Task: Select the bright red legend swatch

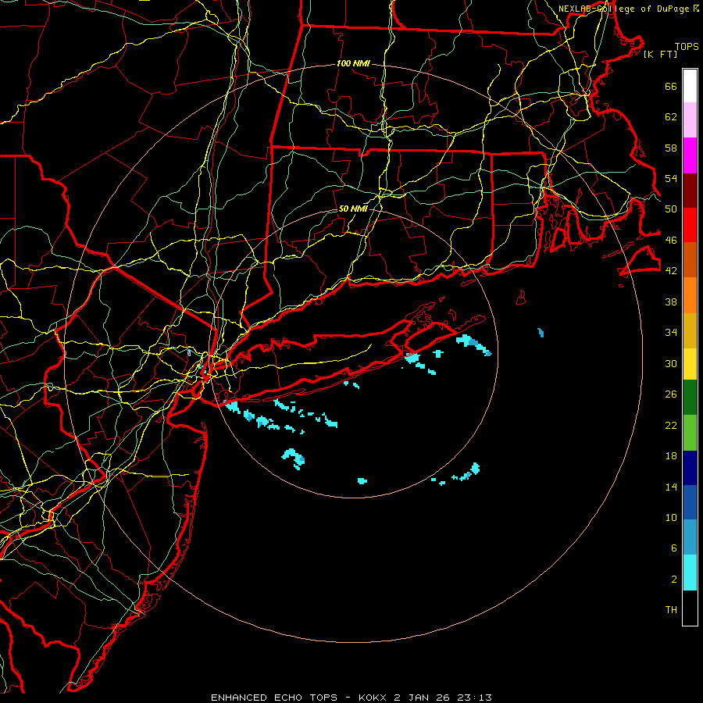Action: coord(690,225)
